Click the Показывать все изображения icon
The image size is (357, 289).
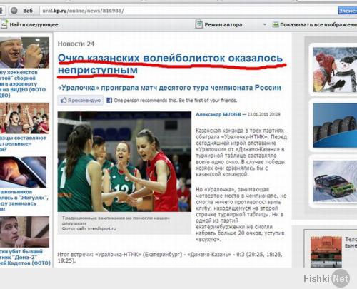[x=276, y=24]
